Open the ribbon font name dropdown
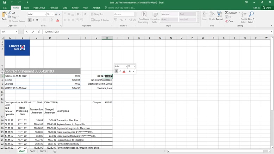 pyautogui.click(x=45, y=14)
